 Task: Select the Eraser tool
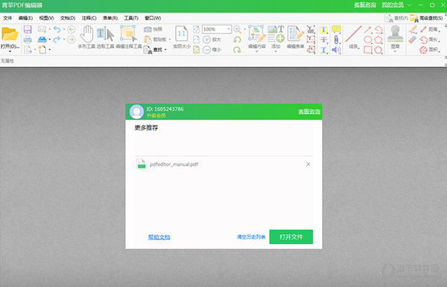[412, 39]
